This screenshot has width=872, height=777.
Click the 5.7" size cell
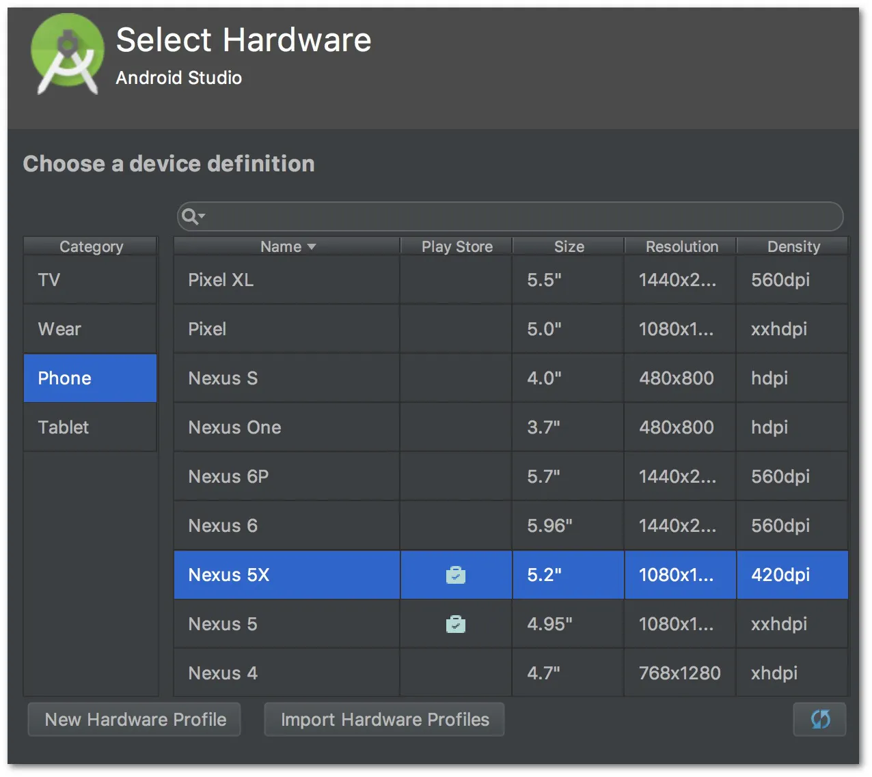tap(568, 477)
